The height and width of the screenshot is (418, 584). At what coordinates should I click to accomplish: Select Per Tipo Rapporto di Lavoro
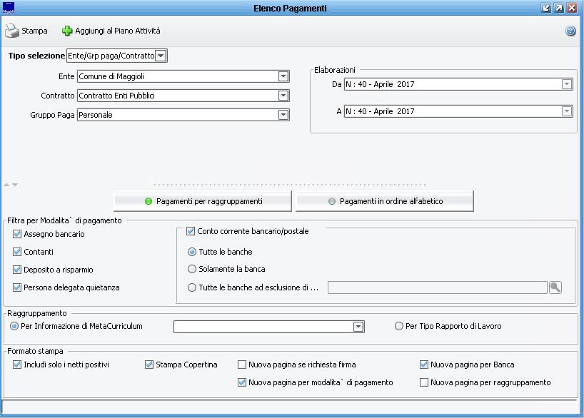tap(398, 327)
